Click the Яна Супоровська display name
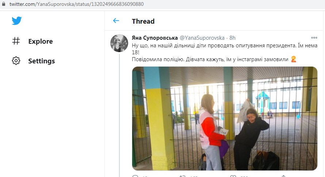The width and height of the screenshot is (325, 177). [155, 38]
